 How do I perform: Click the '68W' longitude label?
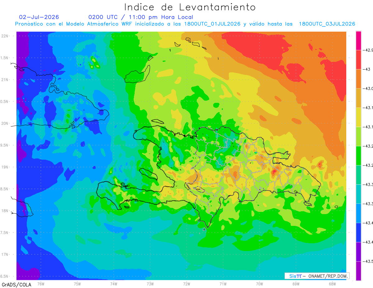[x=332, y=284]
